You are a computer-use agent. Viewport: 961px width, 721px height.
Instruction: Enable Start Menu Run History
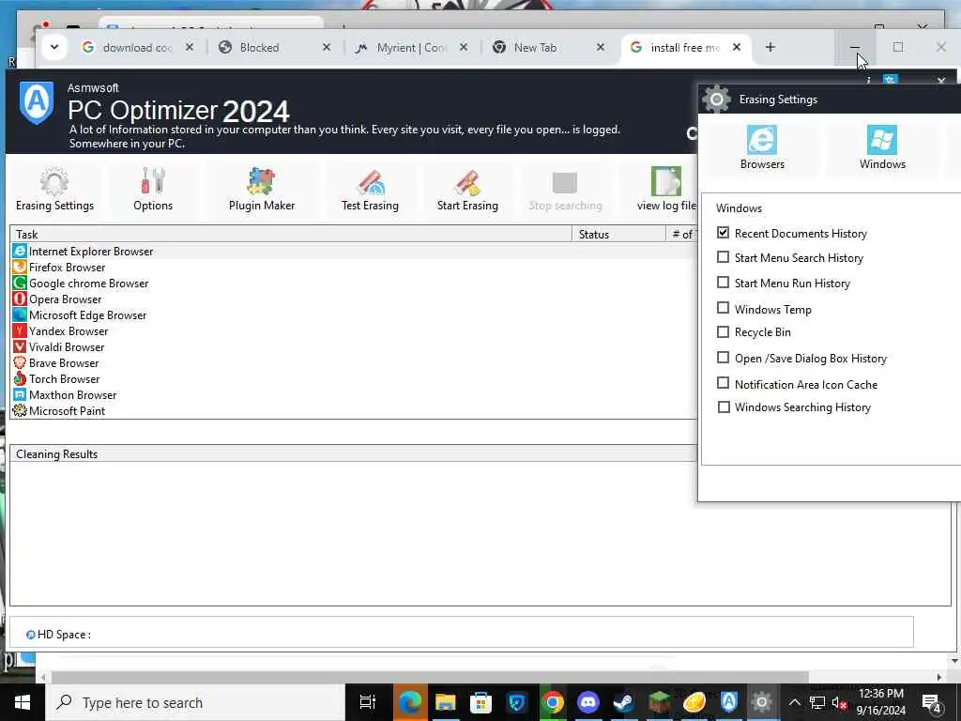pyautogui.click(x=724, y=283)
